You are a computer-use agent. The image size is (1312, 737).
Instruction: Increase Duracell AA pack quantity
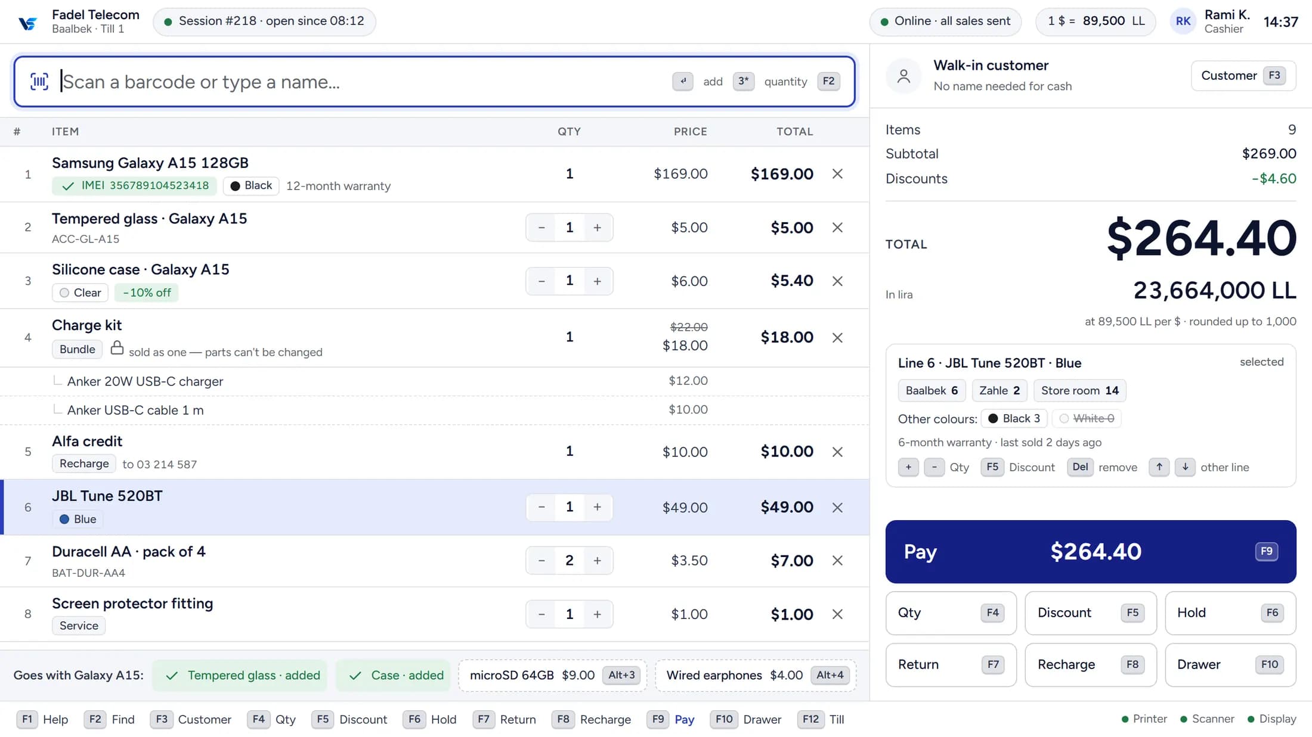tap(597, 561)
